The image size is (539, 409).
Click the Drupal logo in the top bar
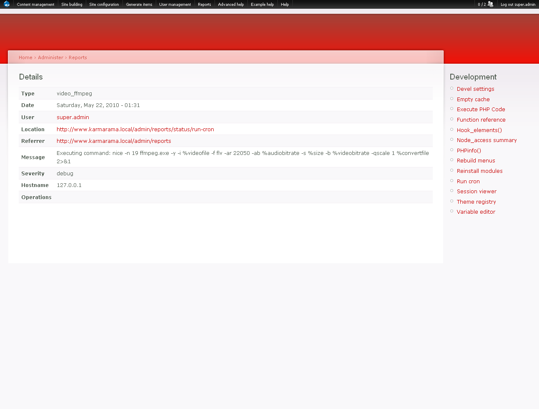pyautogui.click(x=6, y=4)
